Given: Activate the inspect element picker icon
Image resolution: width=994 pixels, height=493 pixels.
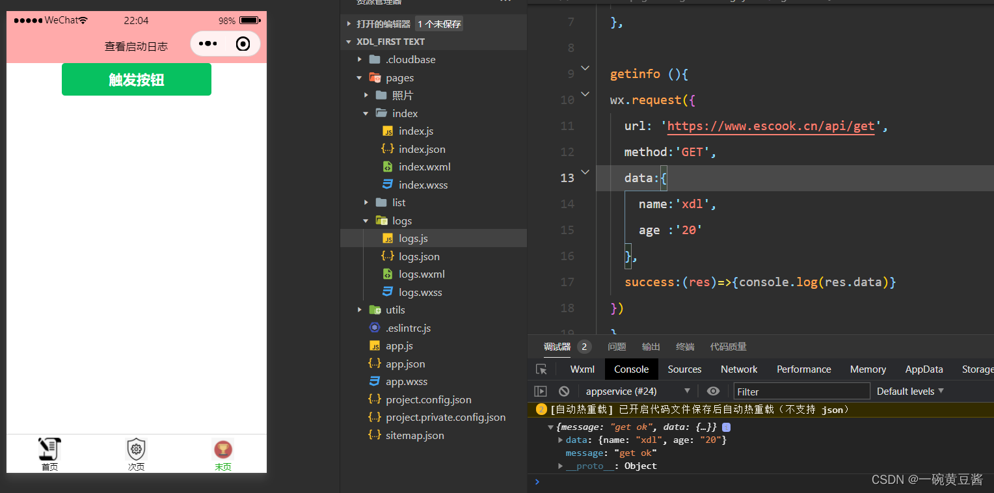Looking at the screenshot, I should click(x=541, y=369).
